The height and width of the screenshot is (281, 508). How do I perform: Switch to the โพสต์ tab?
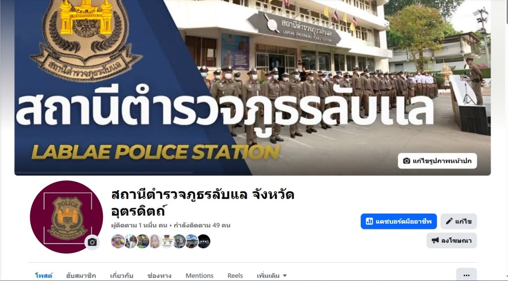[44, 276]
